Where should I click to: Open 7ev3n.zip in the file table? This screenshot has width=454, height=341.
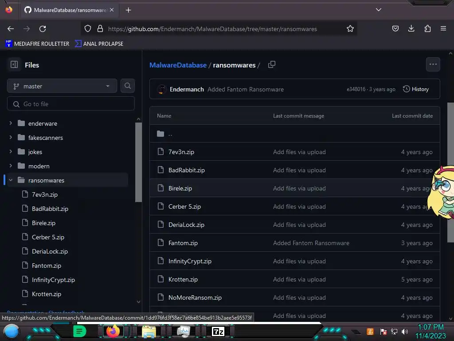pyautogui.click(x=181, y=152)
